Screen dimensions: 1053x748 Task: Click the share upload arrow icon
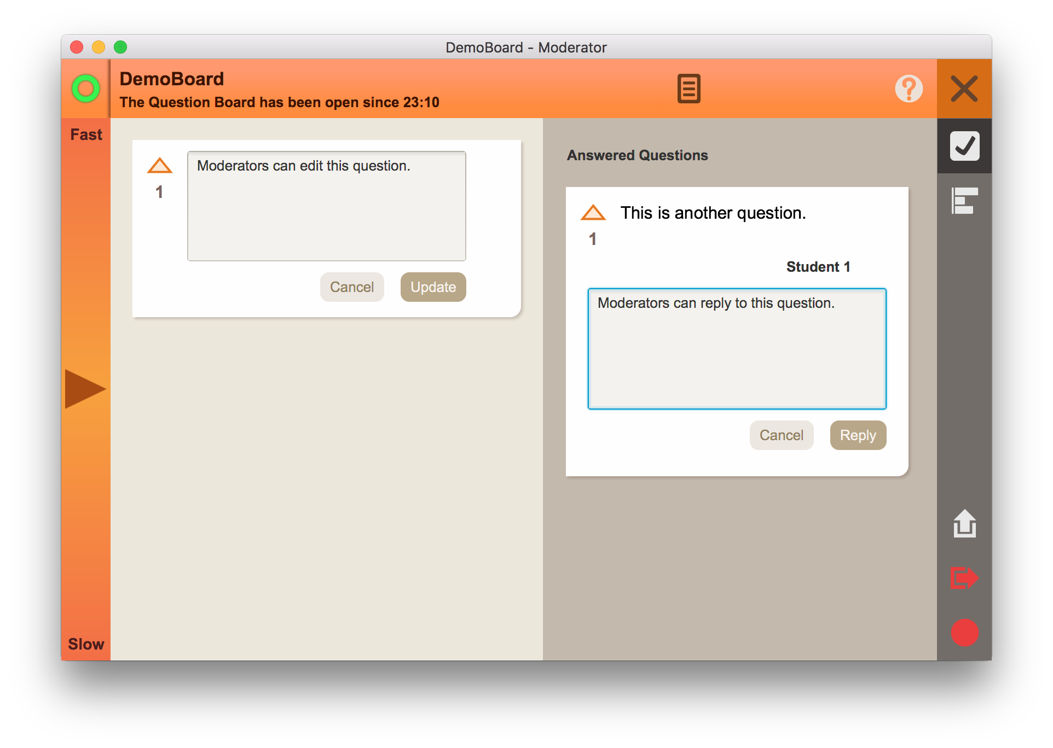(x=964, y=523)
